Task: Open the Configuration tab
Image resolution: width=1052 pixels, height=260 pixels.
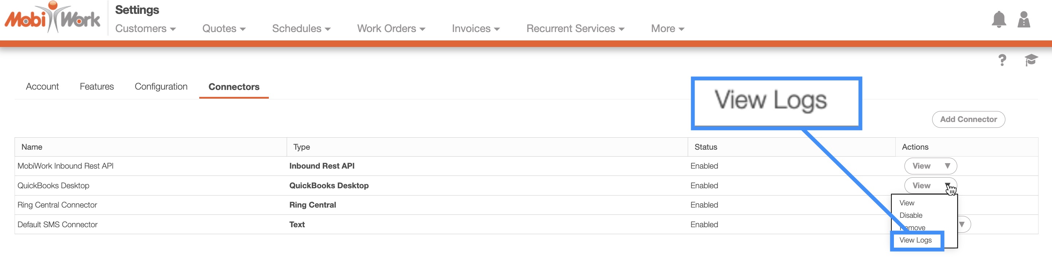Action: [x=161, y=87]
